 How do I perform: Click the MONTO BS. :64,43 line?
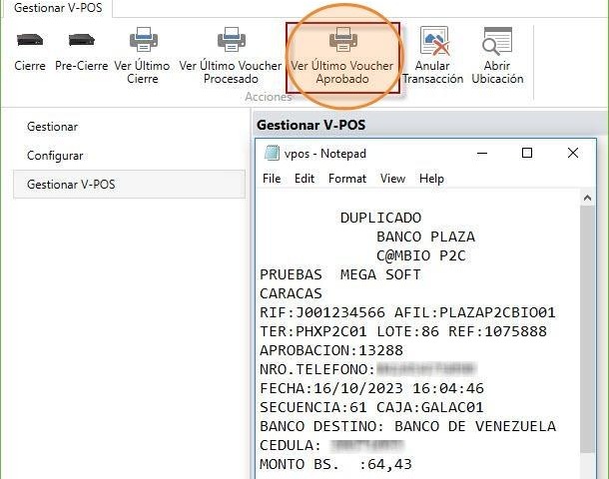pos(335,465)
